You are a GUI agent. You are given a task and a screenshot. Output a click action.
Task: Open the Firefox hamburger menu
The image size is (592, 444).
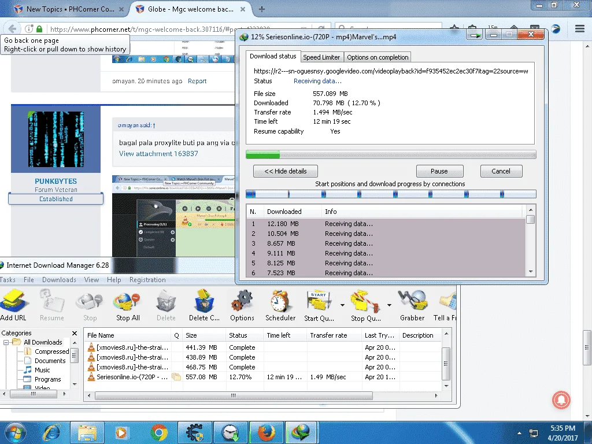(x=580, y=29)
